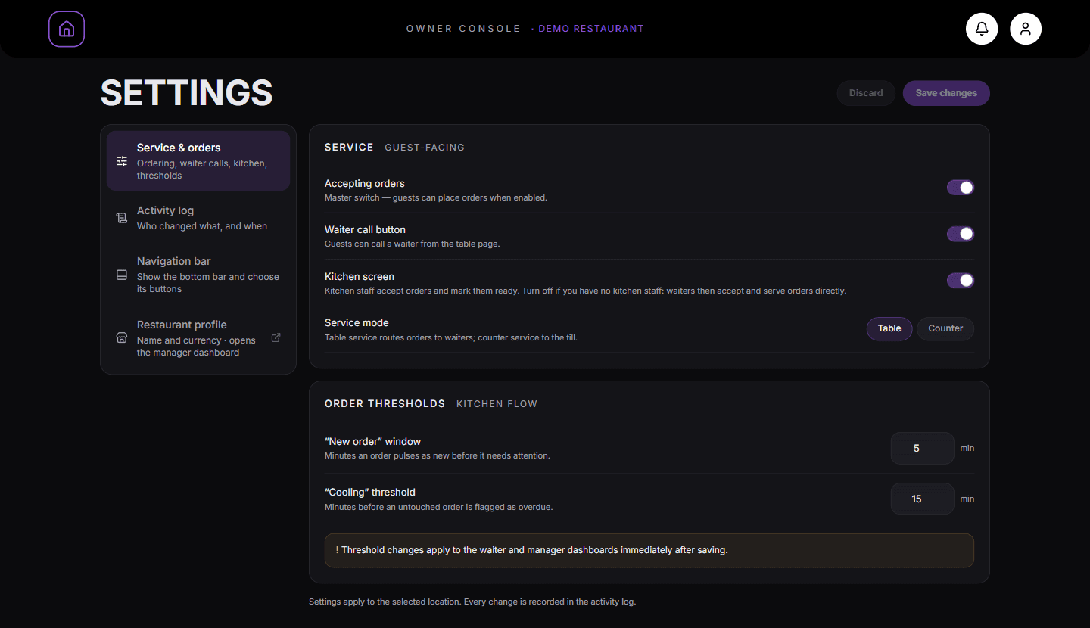1090x628 pixels.
Task: Click the Service mode label
Action: point(357,322)
